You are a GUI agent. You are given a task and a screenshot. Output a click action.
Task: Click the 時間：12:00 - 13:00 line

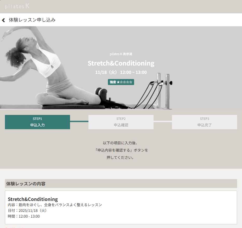[x=24, y=216]
